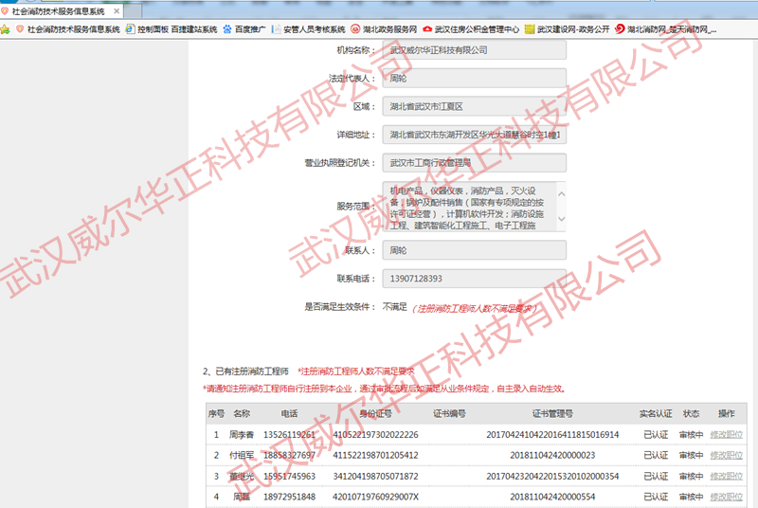Viewport: 758px width, 508px height.
Task: Click the 2、已有注册消防工程师 section heading
Action: (245, 372)
